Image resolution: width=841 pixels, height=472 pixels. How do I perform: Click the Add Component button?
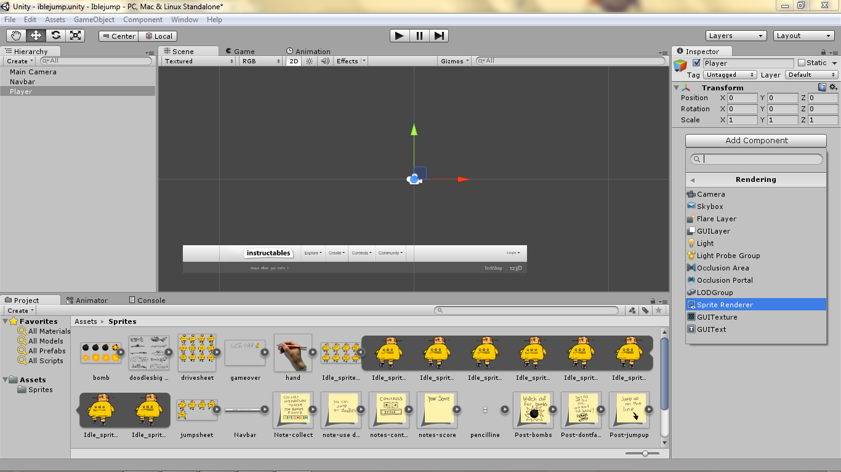click(755, 140)
